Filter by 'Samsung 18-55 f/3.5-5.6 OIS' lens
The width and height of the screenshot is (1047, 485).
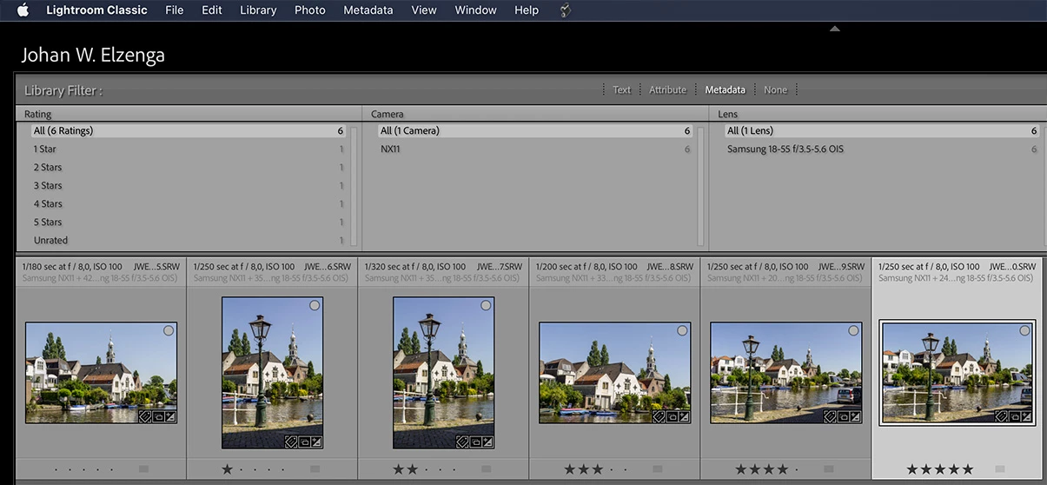882,149
